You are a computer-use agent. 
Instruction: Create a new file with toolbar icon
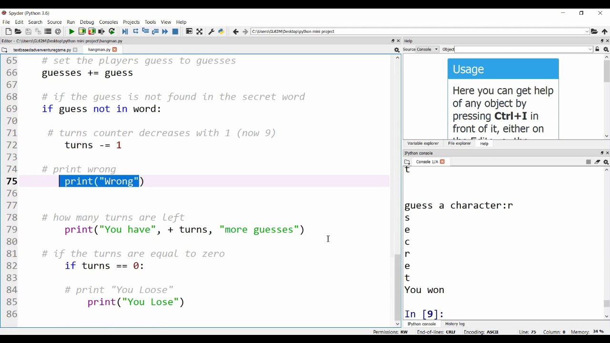point(8,31)
